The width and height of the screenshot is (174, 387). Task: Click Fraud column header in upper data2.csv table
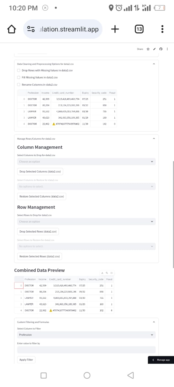(113, 93)
